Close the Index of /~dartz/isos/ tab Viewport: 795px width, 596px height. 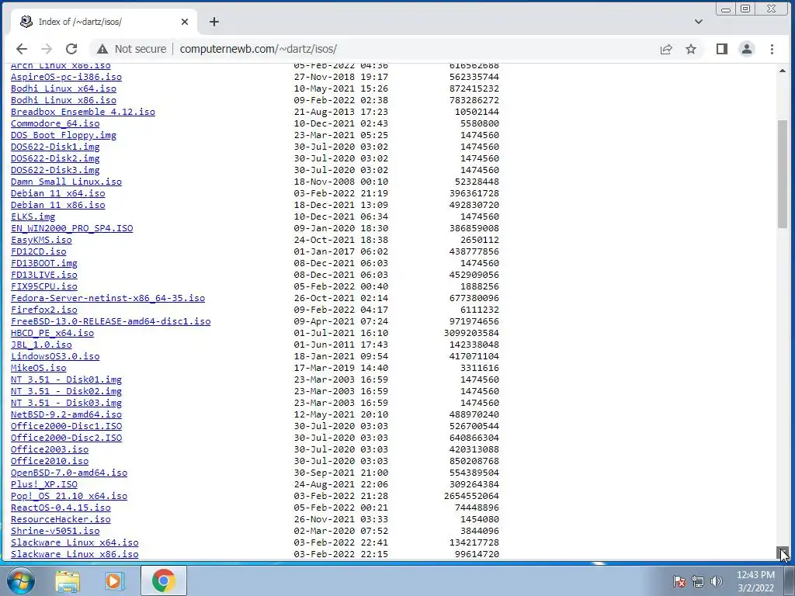coord(185,22)
